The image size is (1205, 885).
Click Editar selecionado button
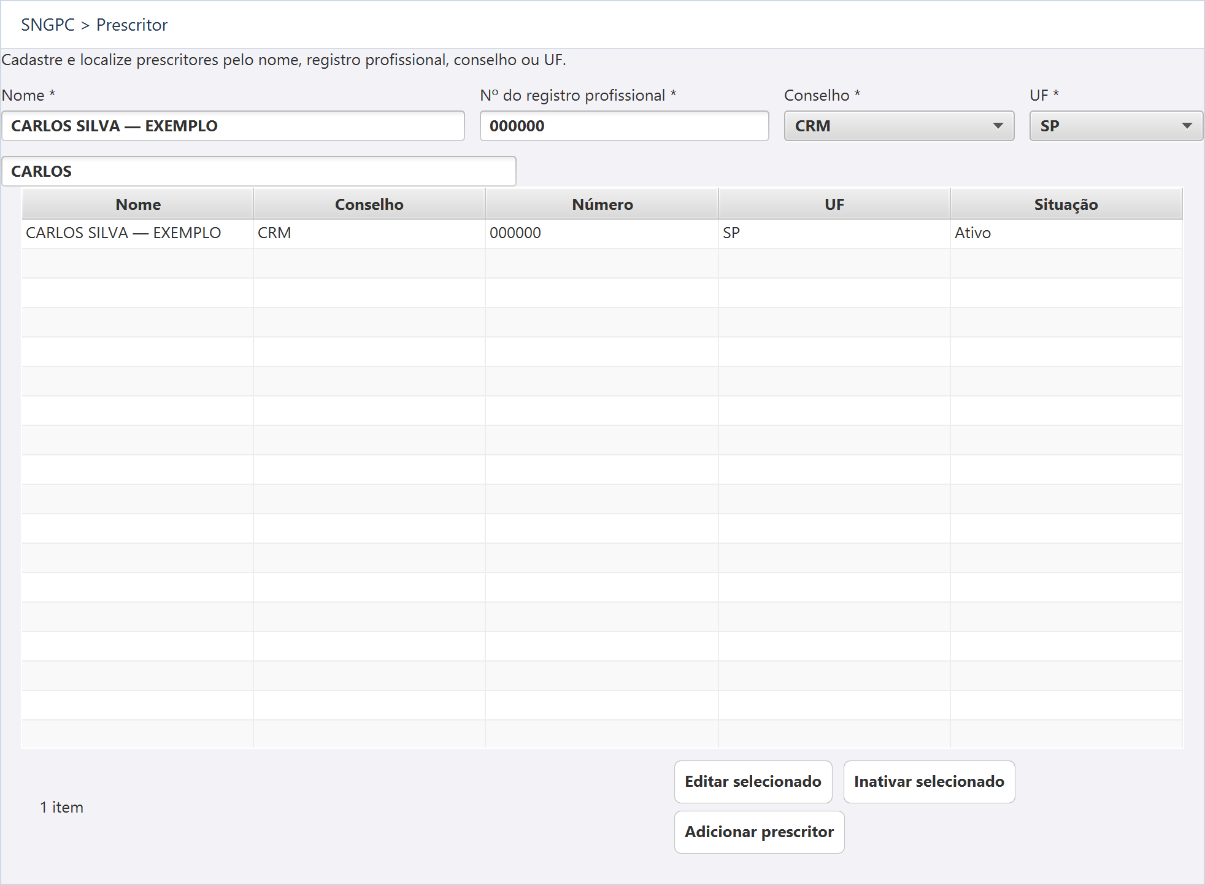point(753,782)
